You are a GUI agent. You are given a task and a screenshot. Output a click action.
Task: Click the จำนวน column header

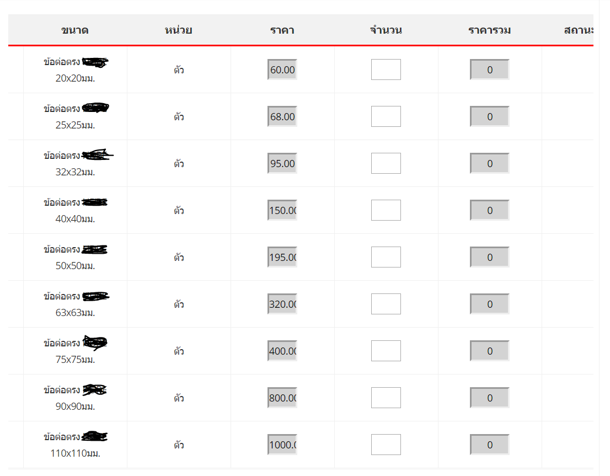coord(386,30)
